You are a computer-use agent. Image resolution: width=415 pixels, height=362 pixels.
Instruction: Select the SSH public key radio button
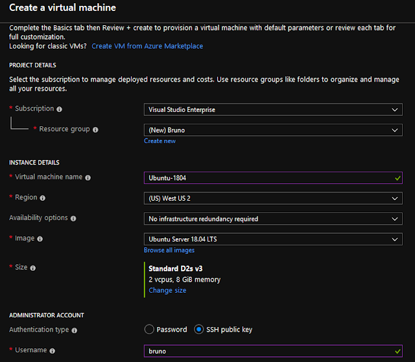click(x=199, y=330)
